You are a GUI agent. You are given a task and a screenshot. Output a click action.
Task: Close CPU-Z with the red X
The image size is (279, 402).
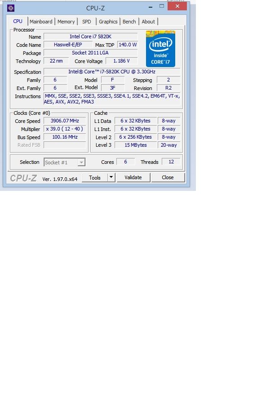point(177,6)
